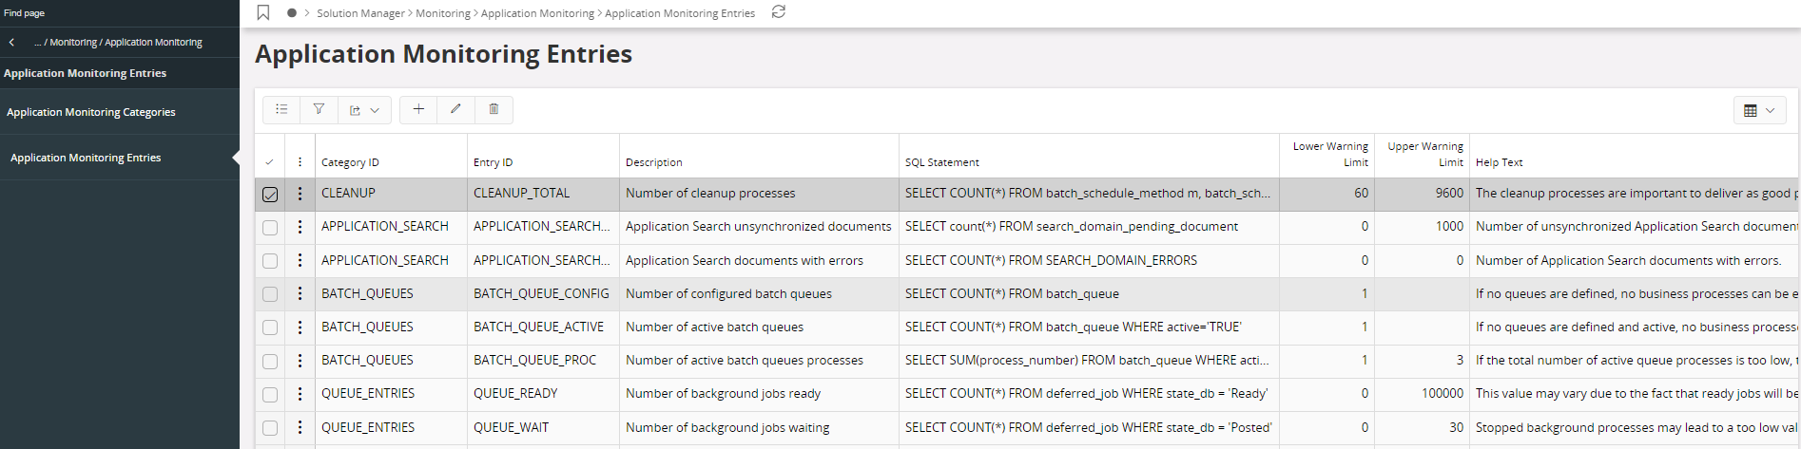1801x449 pixels.
Task: Click the pencil edit icon
Action: point(455,110)
